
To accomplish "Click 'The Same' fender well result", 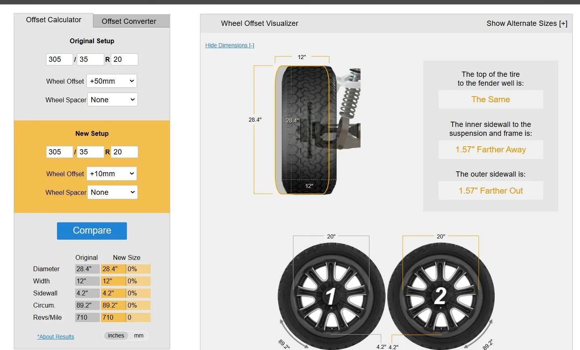I will [x=491, y=99].
